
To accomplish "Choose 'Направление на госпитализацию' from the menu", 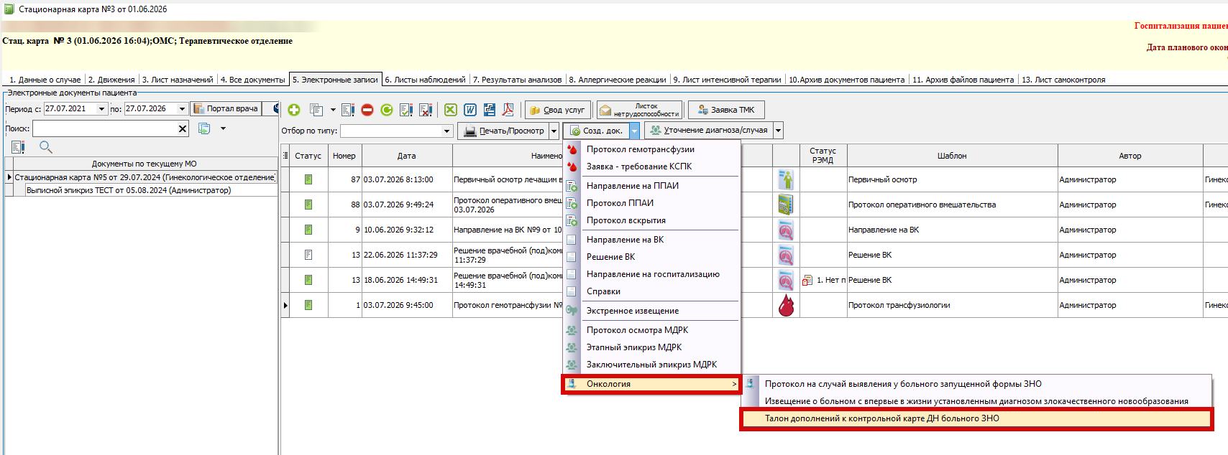I will click(x=652, y=274).
